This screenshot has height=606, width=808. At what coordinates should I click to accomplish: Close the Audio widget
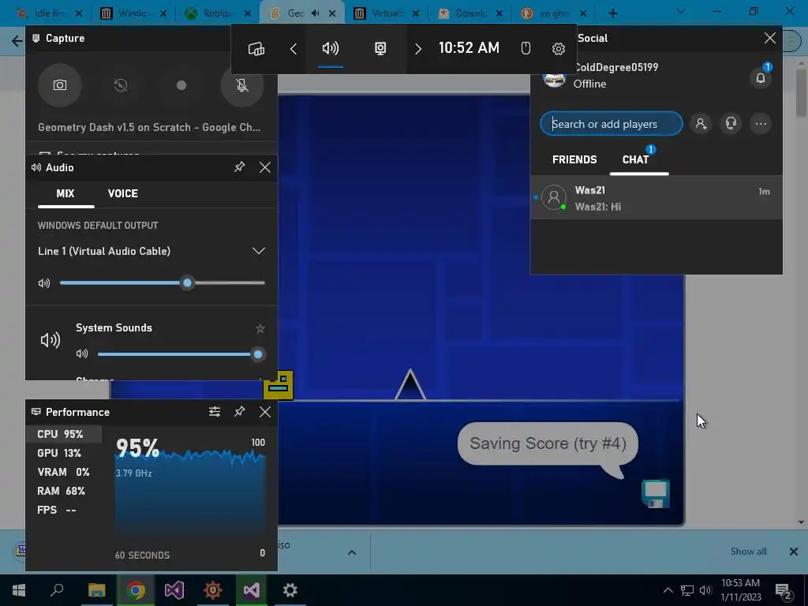coord(265,167)
